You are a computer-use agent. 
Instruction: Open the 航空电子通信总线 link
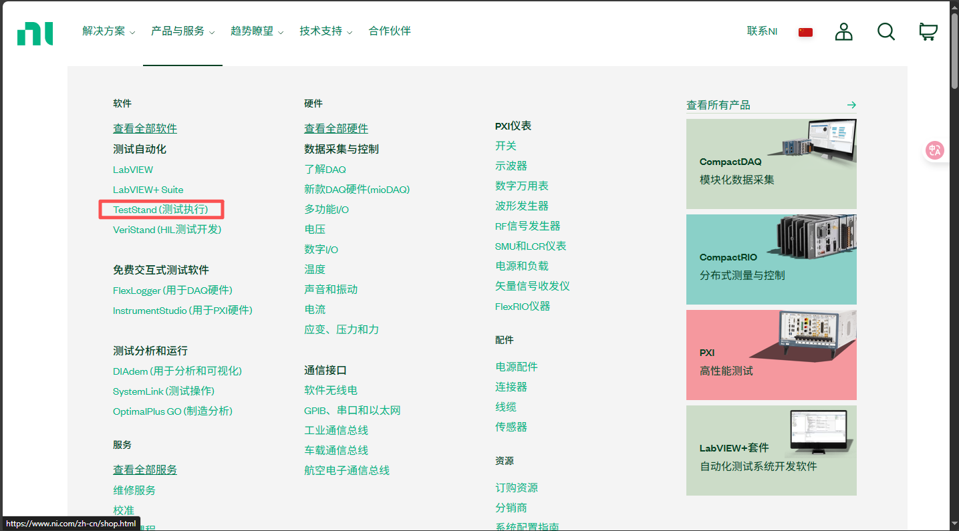[x=347, y=470]
